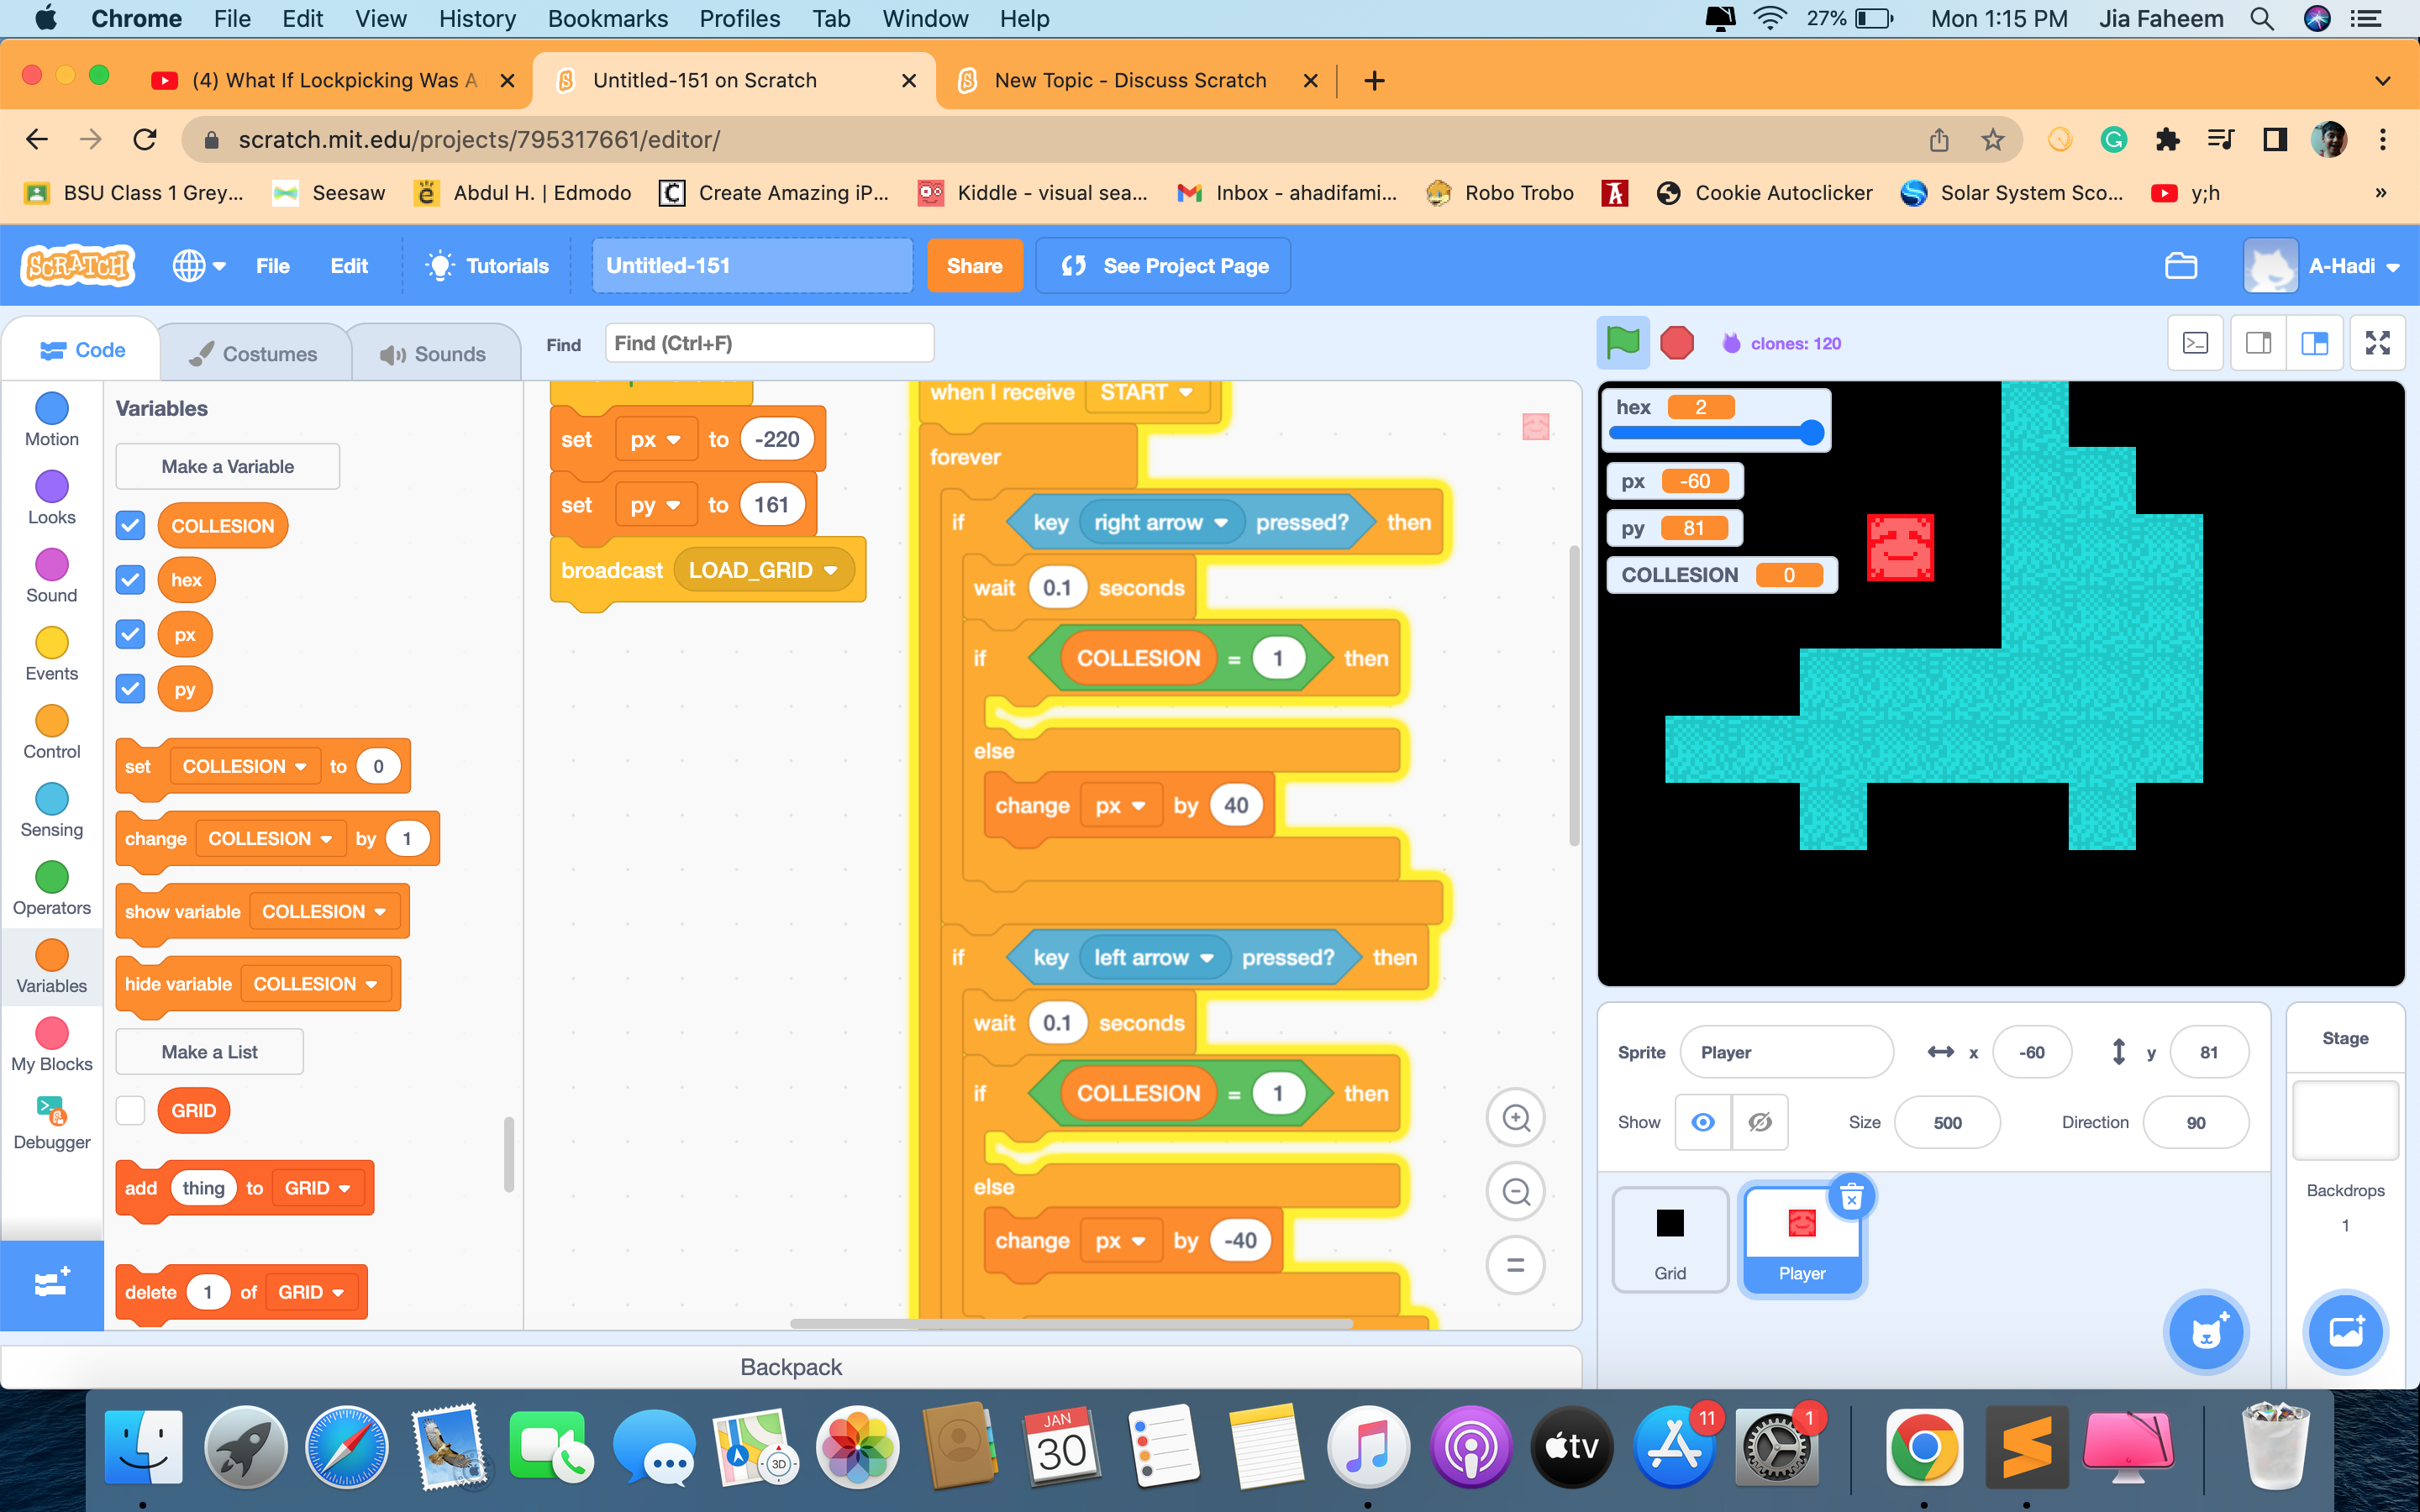
Task: Click the green flag to run project
Action: [x=1622, y=342]
